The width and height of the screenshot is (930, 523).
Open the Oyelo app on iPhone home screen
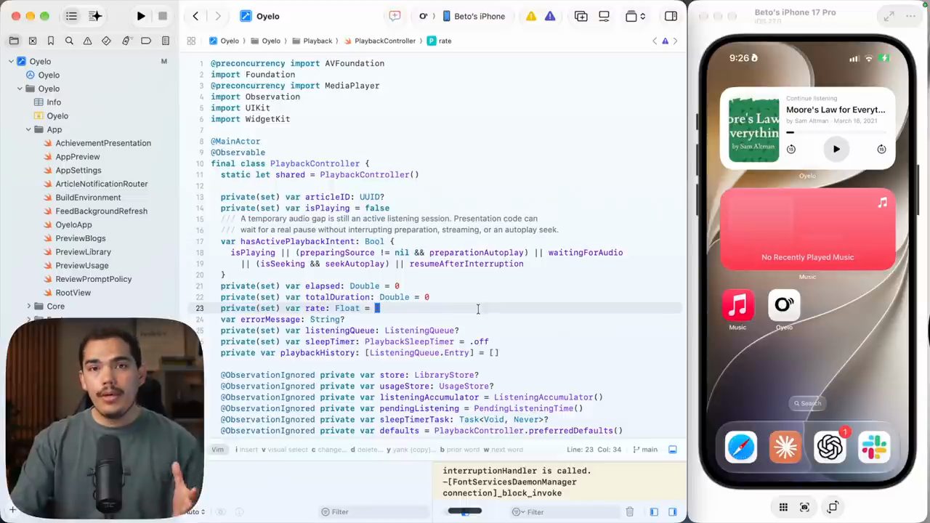[x=784, y=306]
